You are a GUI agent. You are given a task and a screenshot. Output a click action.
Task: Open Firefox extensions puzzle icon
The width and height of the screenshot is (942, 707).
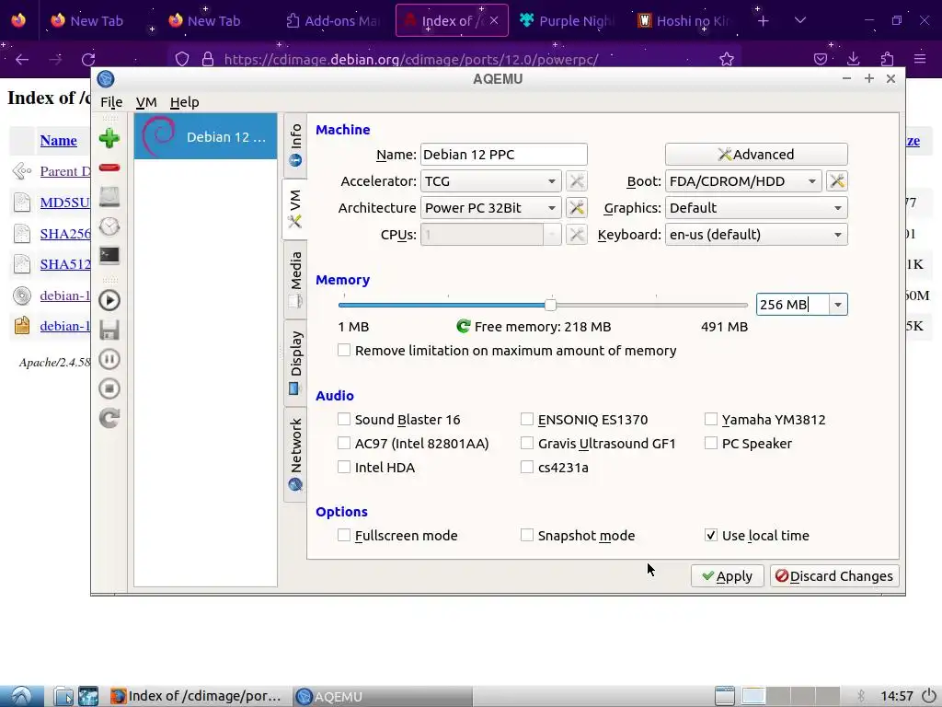(x=887, y=59)
